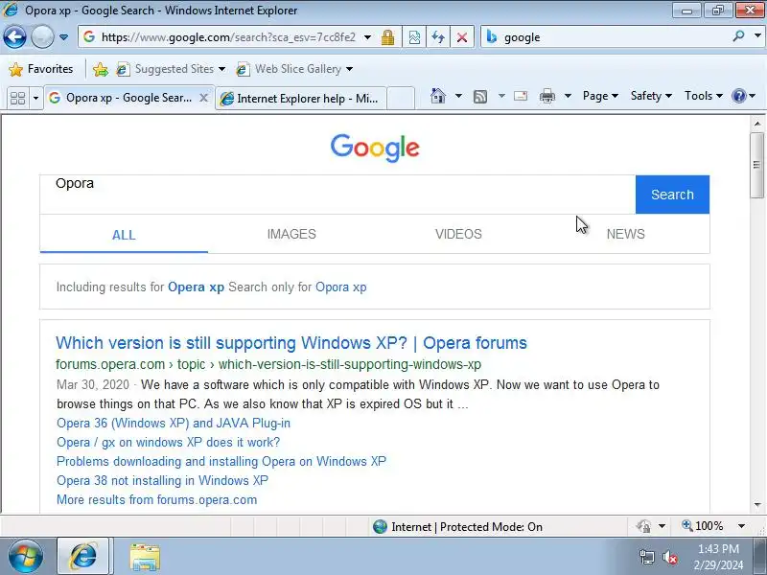The height and width of the screenshot is (575, 767).
Task: Expand the Print options dropdown arrow
Action: [x=568, y=96]
